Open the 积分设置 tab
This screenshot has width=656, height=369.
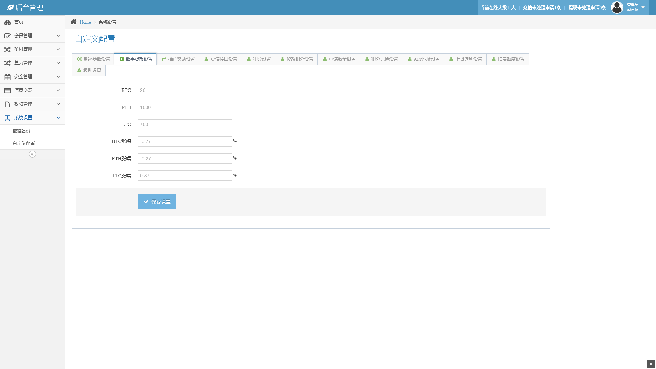[259, 59]
